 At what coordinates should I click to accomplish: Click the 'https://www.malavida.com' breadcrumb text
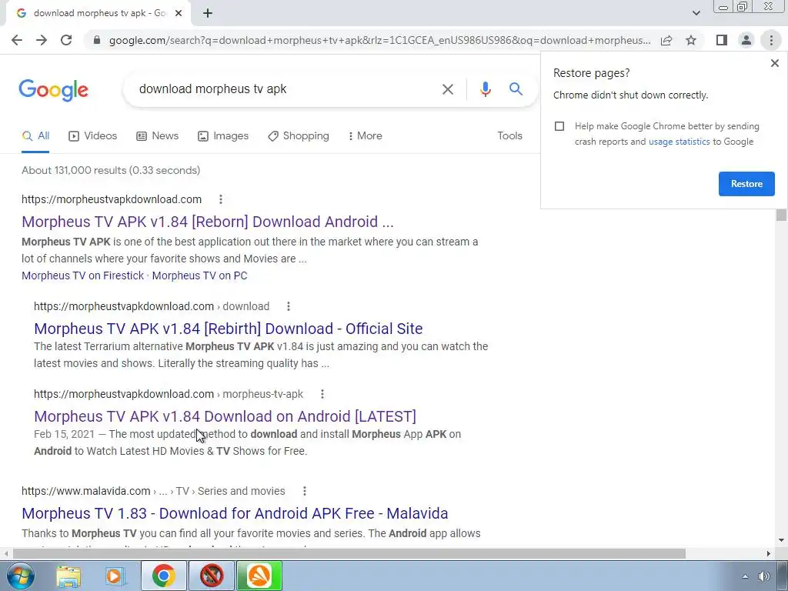[86, 491]
